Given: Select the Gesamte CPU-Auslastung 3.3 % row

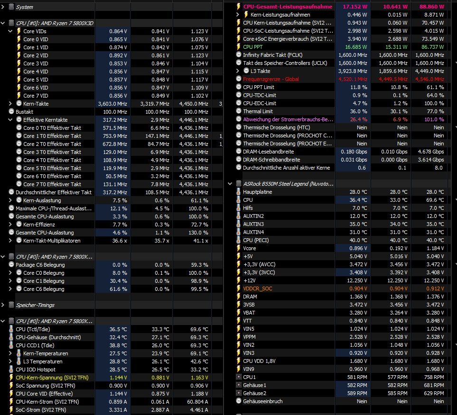Looking at the screenshot, I should pos(112,217).
